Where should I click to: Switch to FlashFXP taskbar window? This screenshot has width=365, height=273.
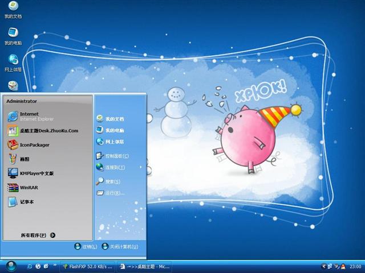point(87,266)
